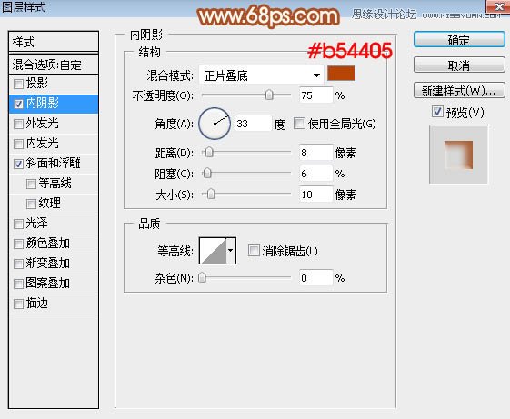Confirm with the 确定 OK button
510x419 pixels.
coord(459,40)
